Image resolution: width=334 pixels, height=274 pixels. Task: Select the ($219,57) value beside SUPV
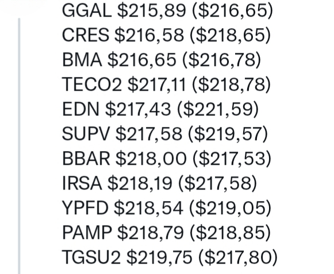tap(228, 134)
